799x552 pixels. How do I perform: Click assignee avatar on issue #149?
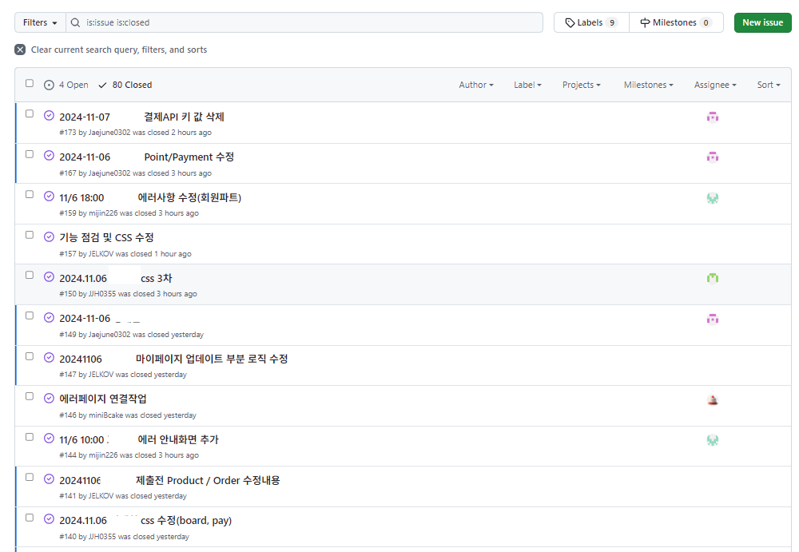coord(713,319)
